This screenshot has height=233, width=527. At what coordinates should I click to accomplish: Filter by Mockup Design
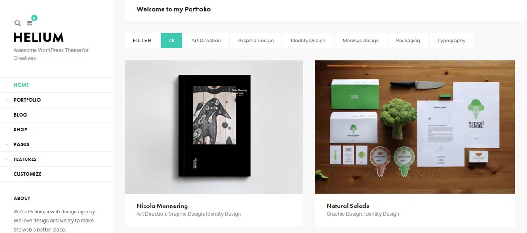coord(361,41)
